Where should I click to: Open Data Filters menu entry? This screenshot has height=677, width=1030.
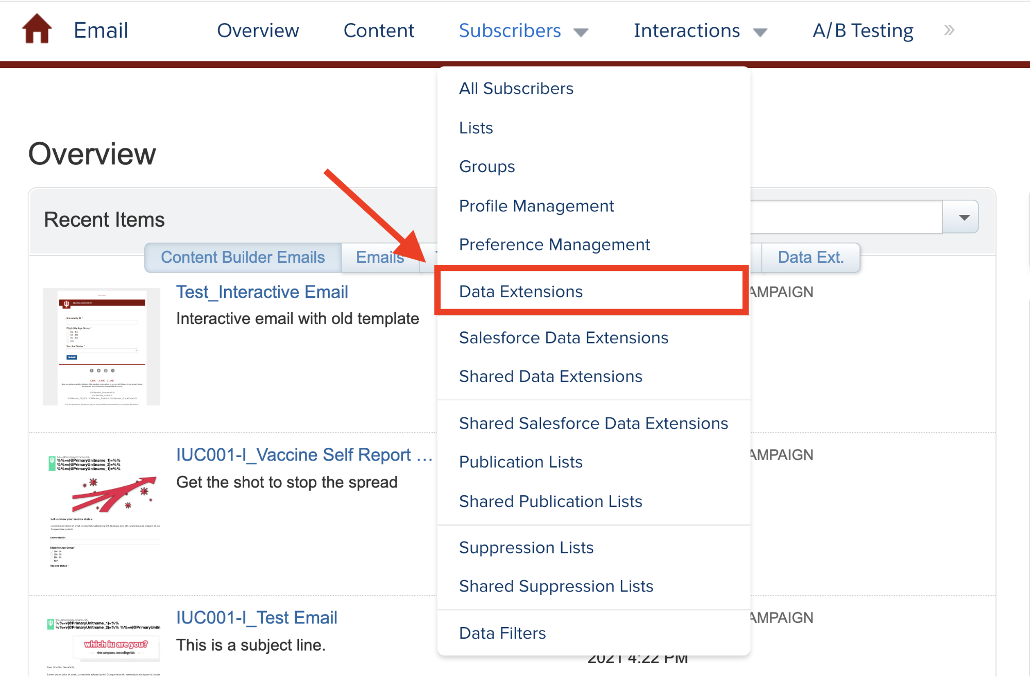coord(502,633)
